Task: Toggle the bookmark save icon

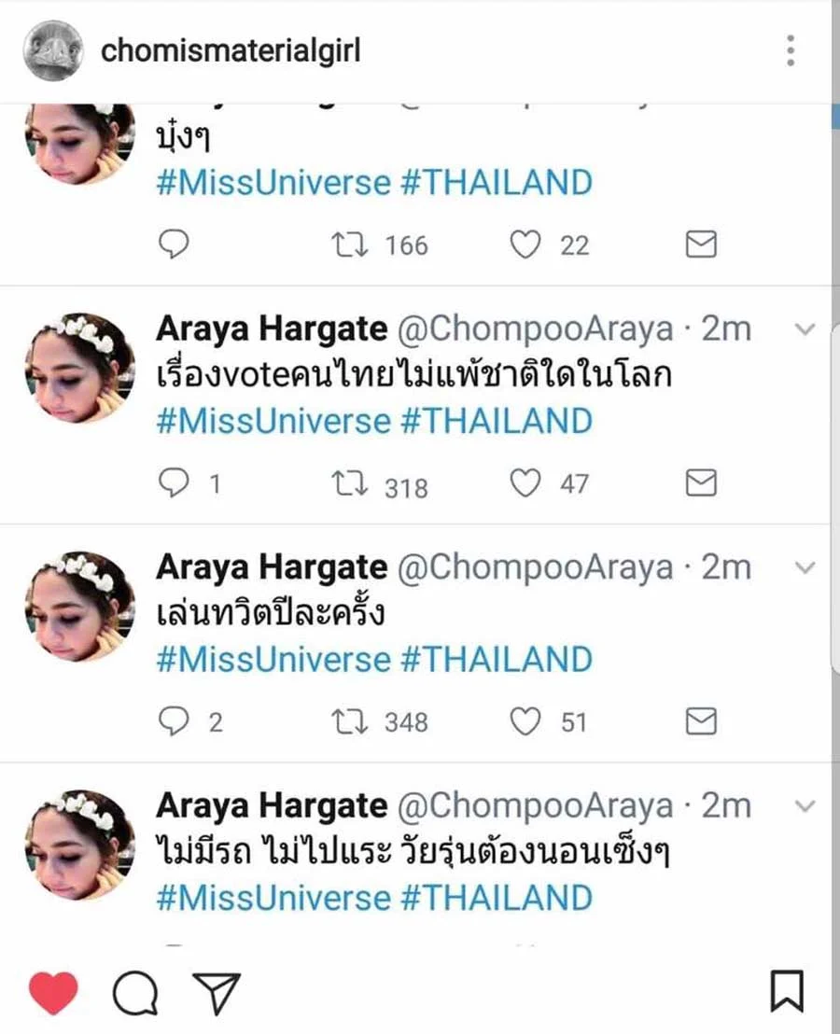Action: (x=787, y=990)
